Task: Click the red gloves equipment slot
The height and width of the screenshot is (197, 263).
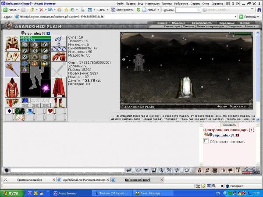Action: pos(59,57)
